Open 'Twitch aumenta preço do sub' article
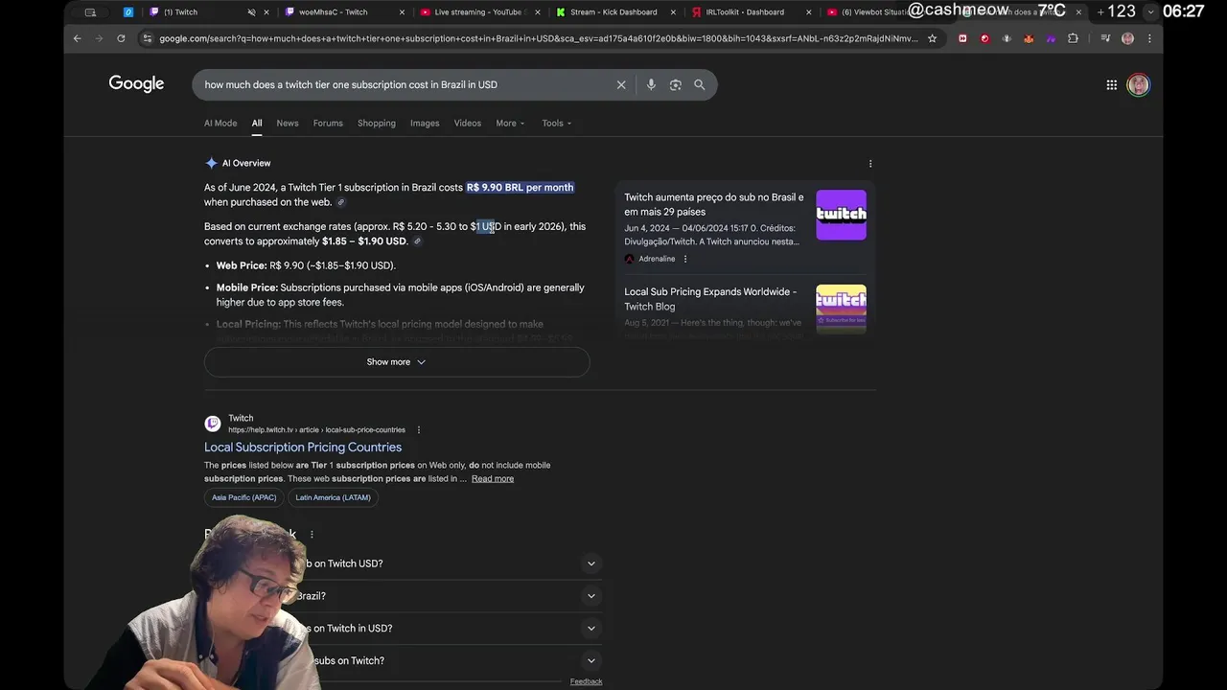Screen dimensions: 1227x690 pyautogui.click(x=714, y=204)
